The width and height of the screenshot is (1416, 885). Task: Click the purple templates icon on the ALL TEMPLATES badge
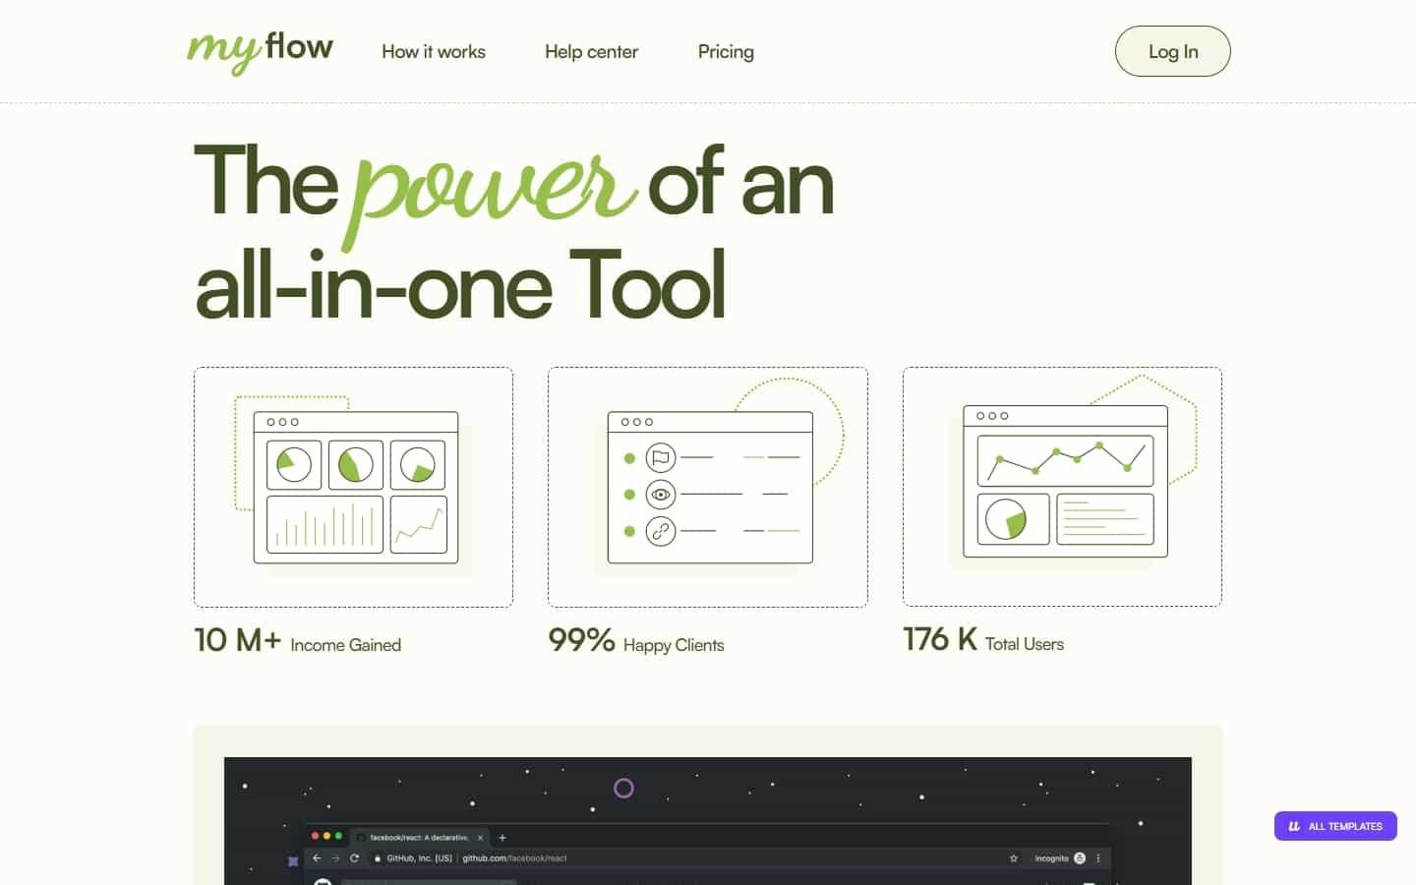pyautogui.click(x=1293, y=826)
